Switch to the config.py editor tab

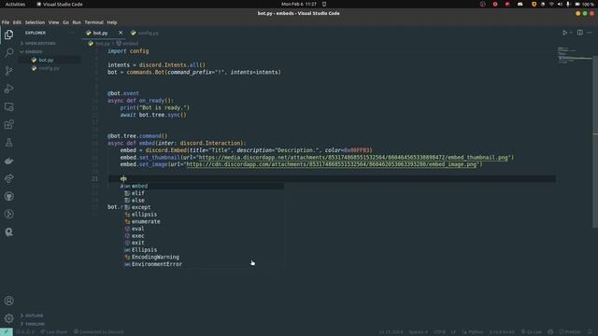coord(145,34)
